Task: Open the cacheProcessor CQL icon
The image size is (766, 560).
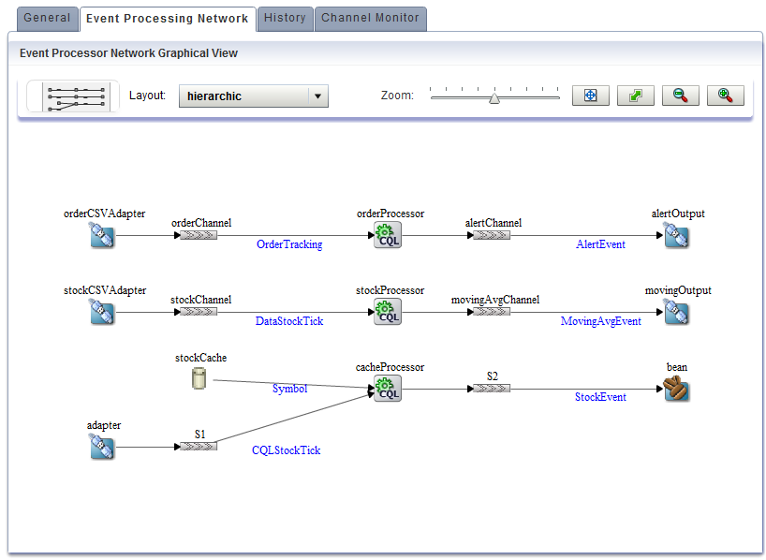Action: point(388,389)
